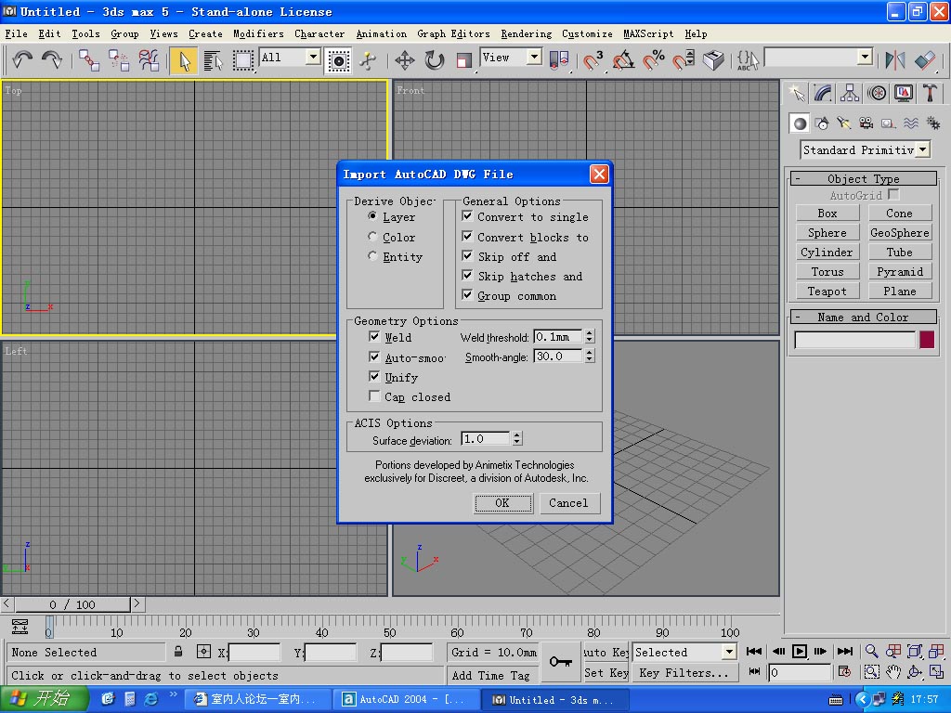Click Cancel in the Import dialog
Screen dimensions: 951x713
pos(569,502)
